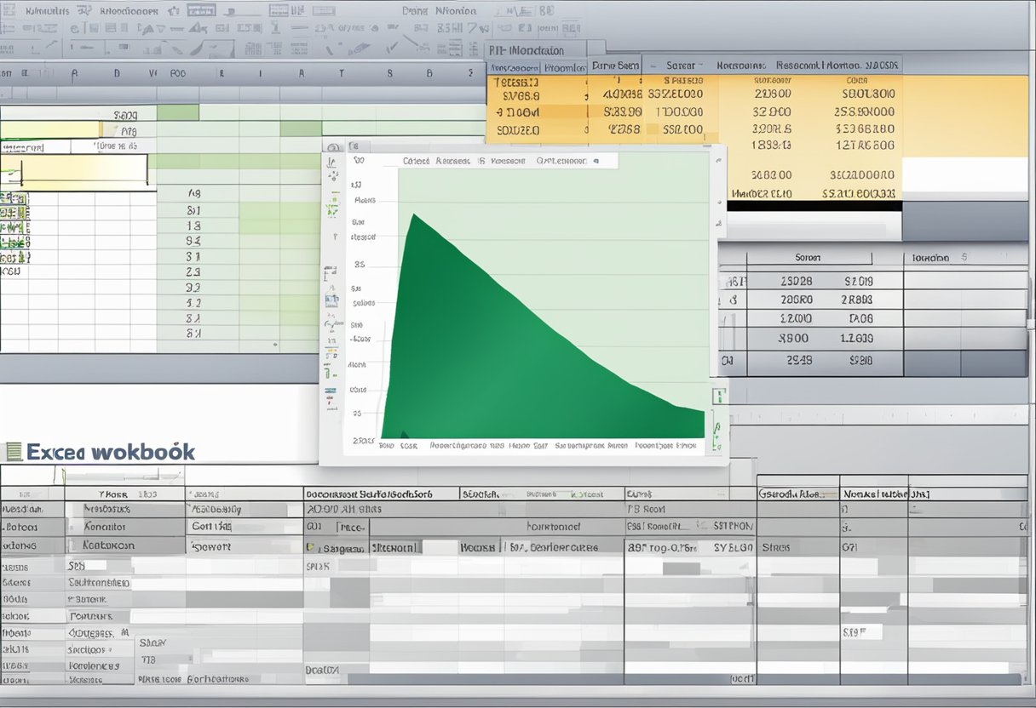Click the green workbook icon beside "Excea wokbook"
This screenshot has width=1036, height=708.
click(12, 452)
